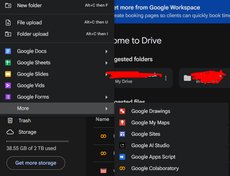Choose File upload from the menu
Viewport: 230px width, 176px height.
[30, 22]
